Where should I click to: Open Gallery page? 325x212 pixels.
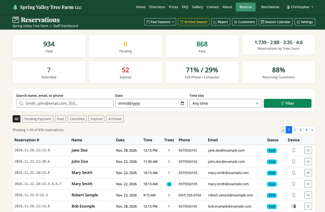(197, 7)
